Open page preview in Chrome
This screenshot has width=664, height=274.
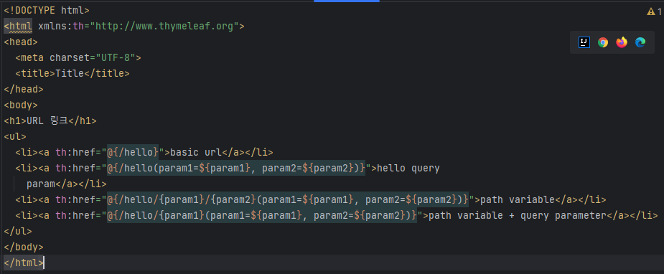click(602, 42)
